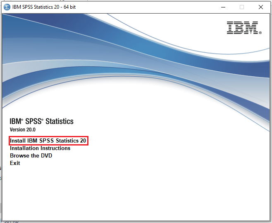The image size is (272, 223).
Task: Click the word 'Statistics' in the product heading
Action: click(x=60, y=121)
